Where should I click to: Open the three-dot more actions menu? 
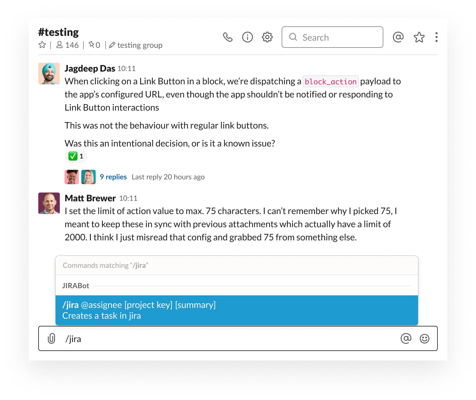(x=437, y=37)
